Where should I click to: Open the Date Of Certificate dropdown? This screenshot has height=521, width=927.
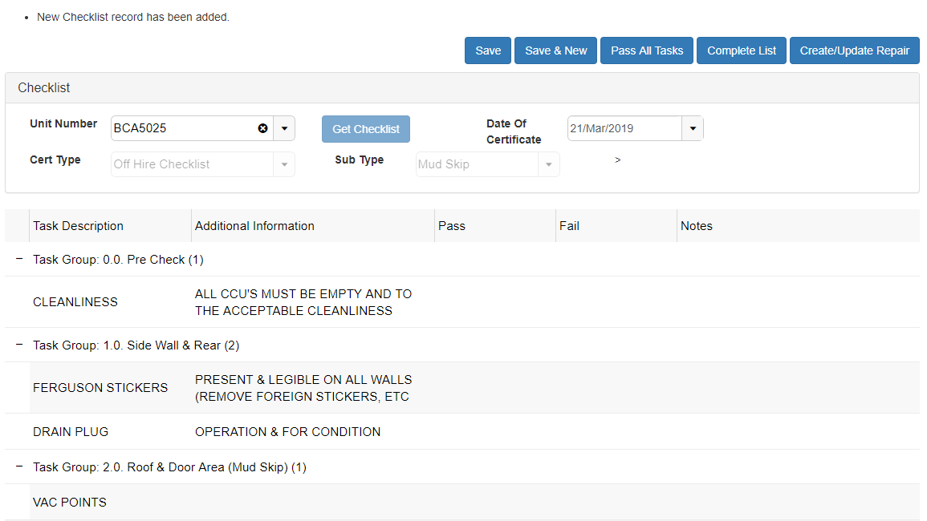pyautogui.click(x=693, y=128)
